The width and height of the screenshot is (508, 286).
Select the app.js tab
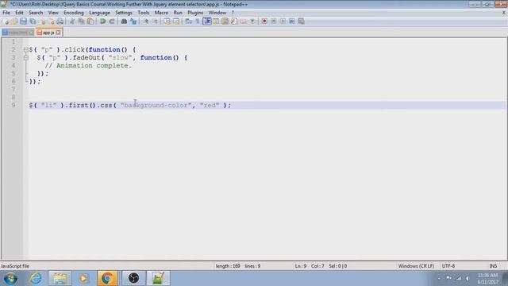click(x=48, y=33)
